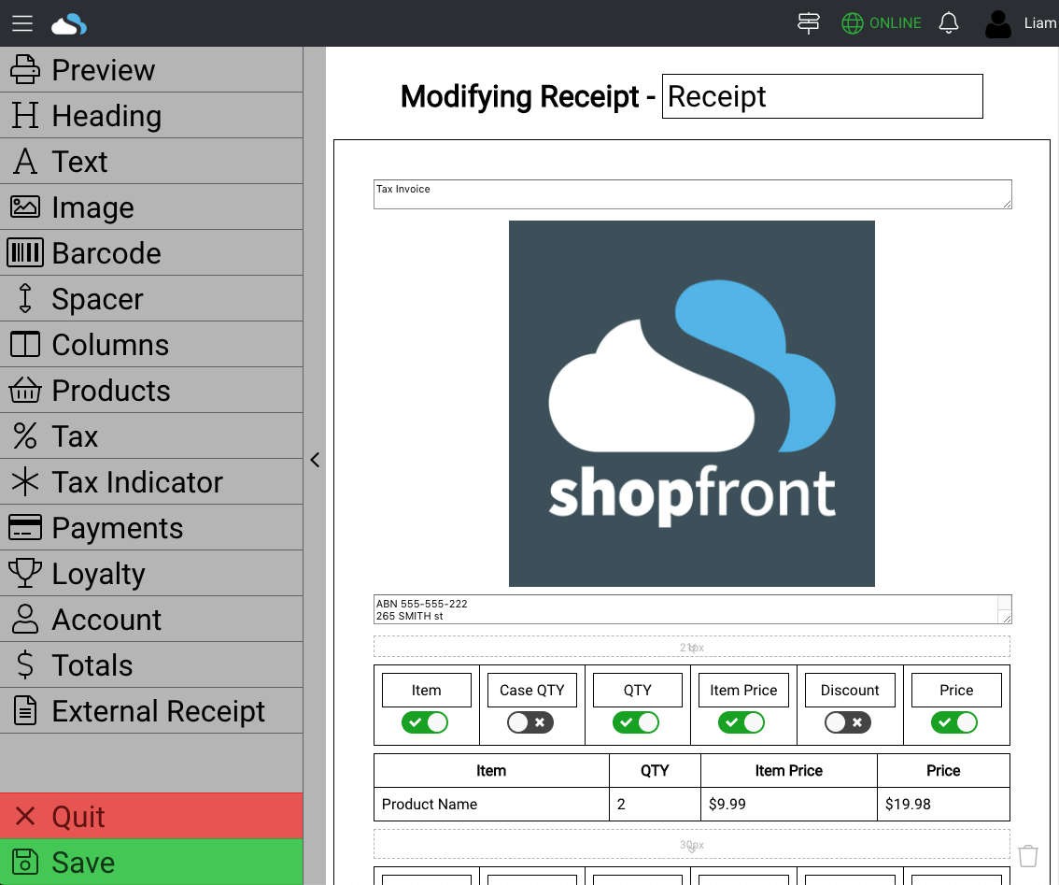The image size is (1059, 885).
Task: Delete the spacer with trash icon
Action: pos(1028,855)
